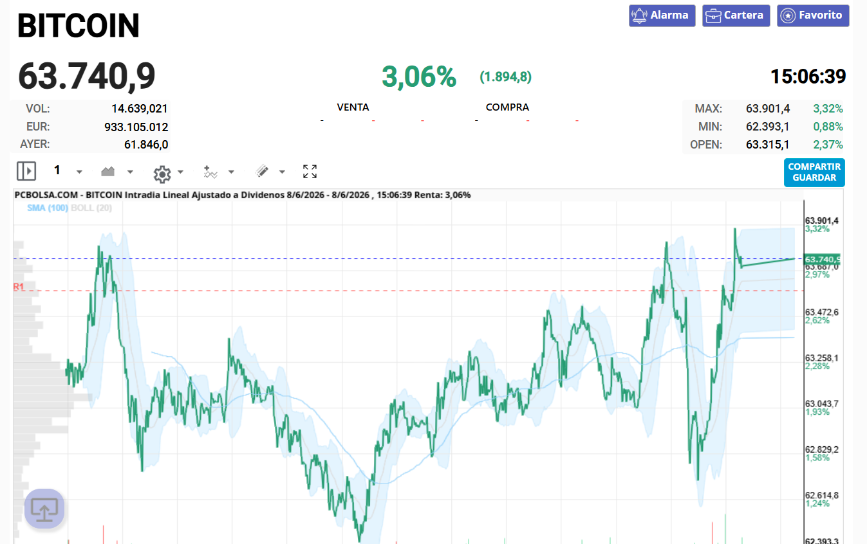Toggle the SMA (100) indicator label
Screen dimensions: 867x544
(48, 208)
